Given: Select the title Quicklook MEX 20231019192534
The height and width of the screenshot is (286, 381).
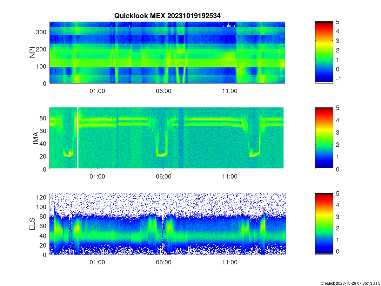Looking at the screenshot, I should 167,16.
